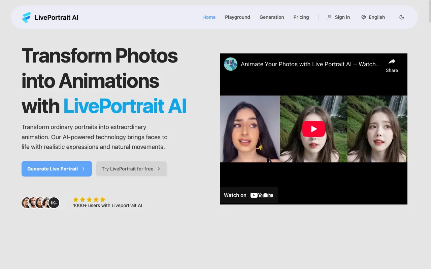Viewport: 431px width, 269px height.
Task: Navigate to Pricing
Action: tap(301, 17)
